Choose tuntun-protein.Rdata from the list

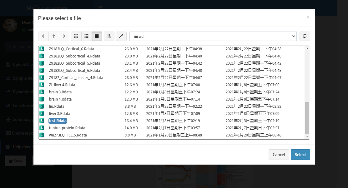pos(67,128)
